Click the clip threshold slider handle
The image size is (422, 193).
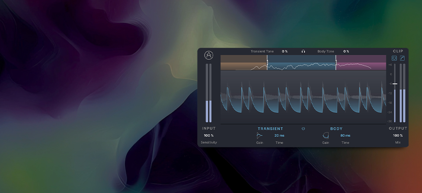pyautogui.click(x=395, y=84)
